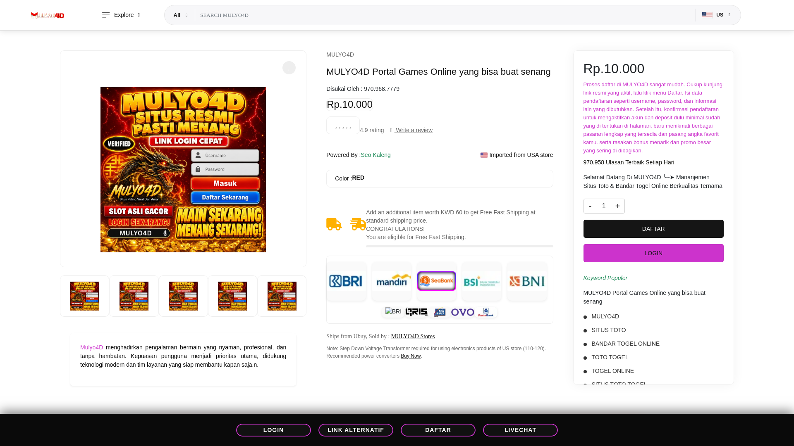Viewport: 794px width, 446px height.
Task: Open LIVECHAT from the bottom bar
Action: 520,430
